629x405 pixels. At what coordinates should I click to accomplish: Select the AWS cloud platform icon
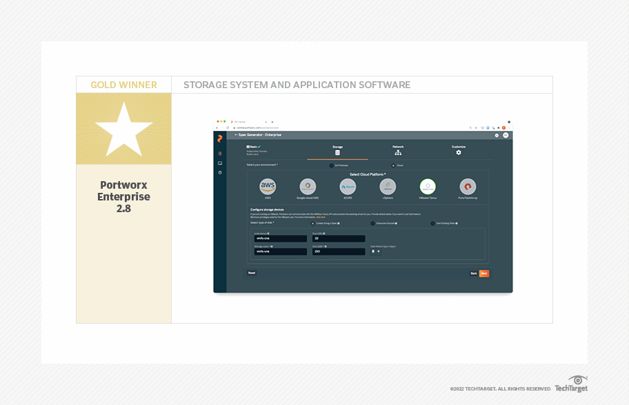point(268,187)
